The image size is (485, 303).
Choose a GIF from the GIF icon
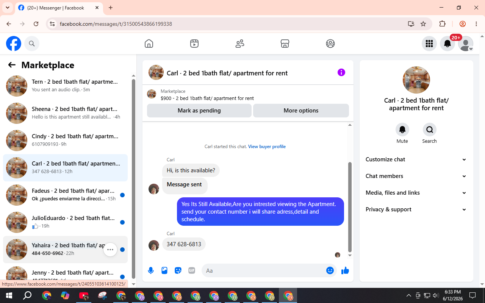coord(192,270)
